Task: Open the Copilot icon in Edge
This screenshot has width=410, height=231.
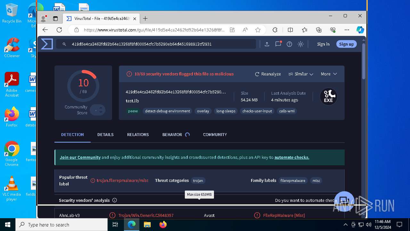Action: [x=360, y=30]
